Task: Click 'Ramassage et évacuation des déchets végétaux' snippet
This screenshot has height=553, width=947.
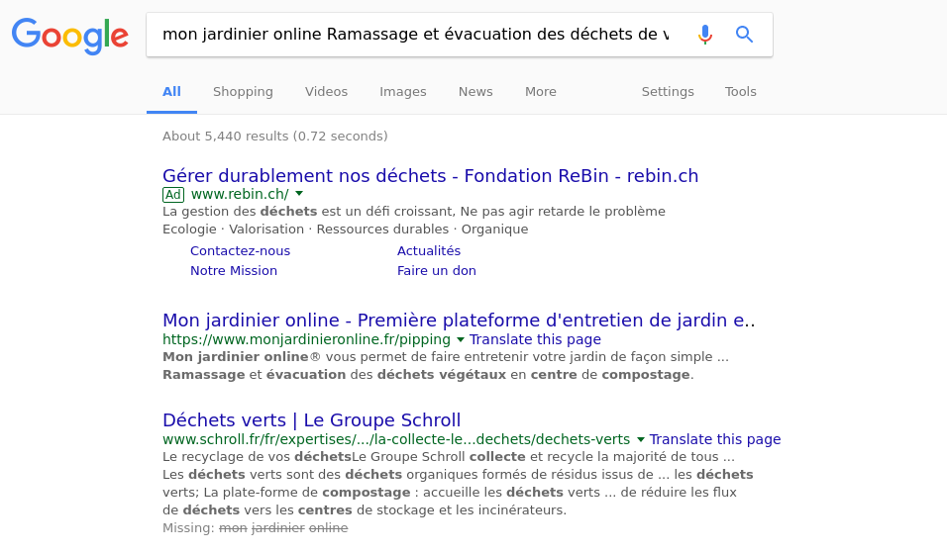Action: click(428, 375)
